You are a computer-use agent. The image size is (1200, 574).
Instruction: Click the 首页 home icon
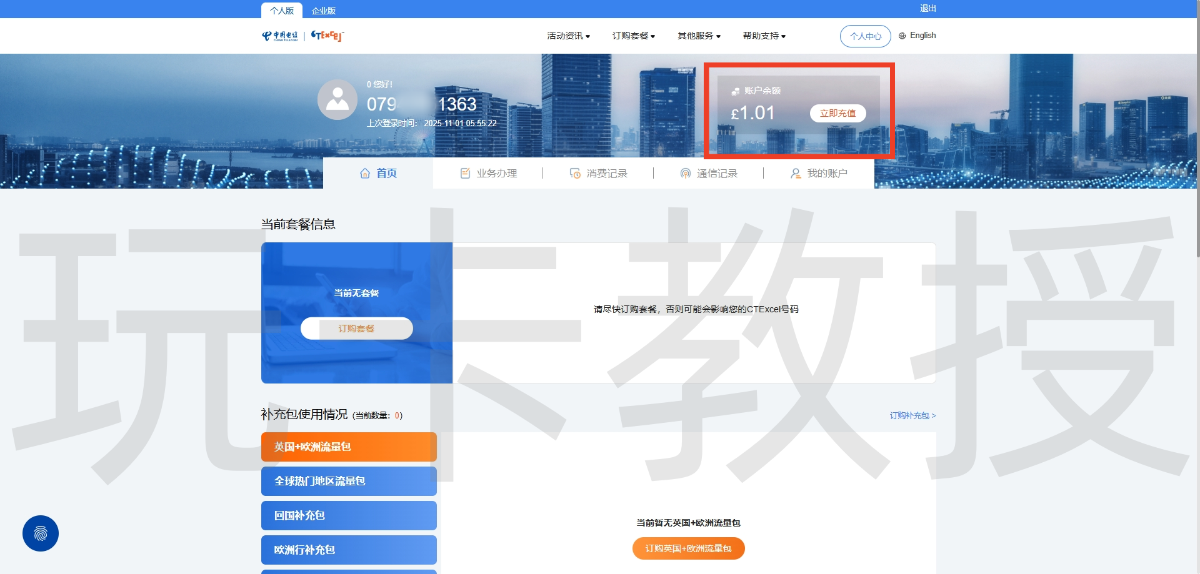[366, 173]
